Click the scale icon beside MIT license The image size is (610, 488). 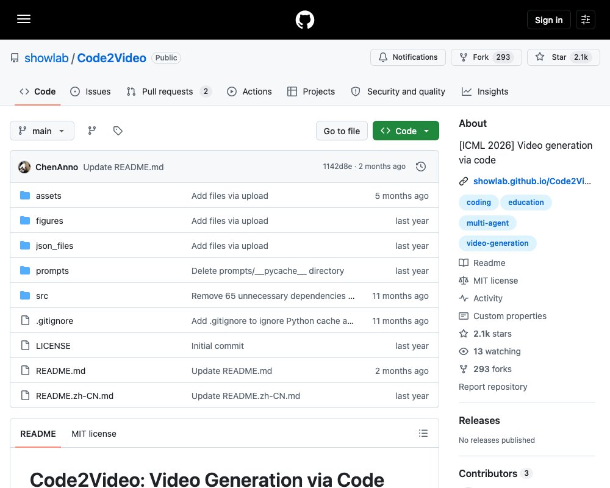click(464, 280)
